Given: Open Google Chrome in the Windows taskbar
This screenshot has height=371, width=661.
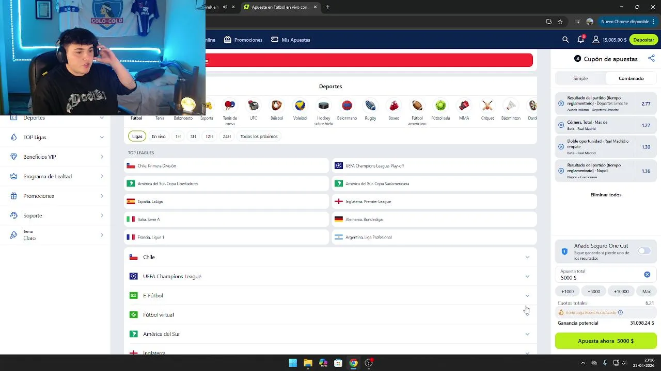Looking at the screenshot, I should point(353,363).
